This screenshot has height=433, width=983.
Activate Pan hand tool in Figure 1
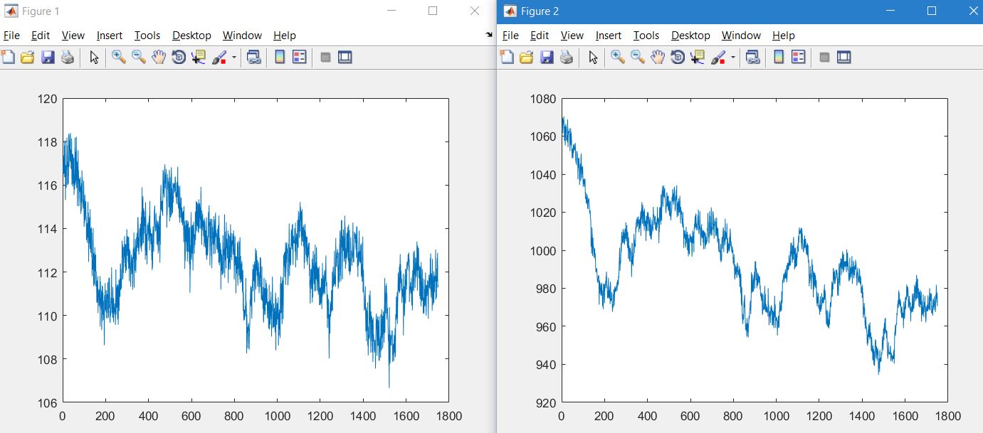pyautogui.click(x=159, y=58)
